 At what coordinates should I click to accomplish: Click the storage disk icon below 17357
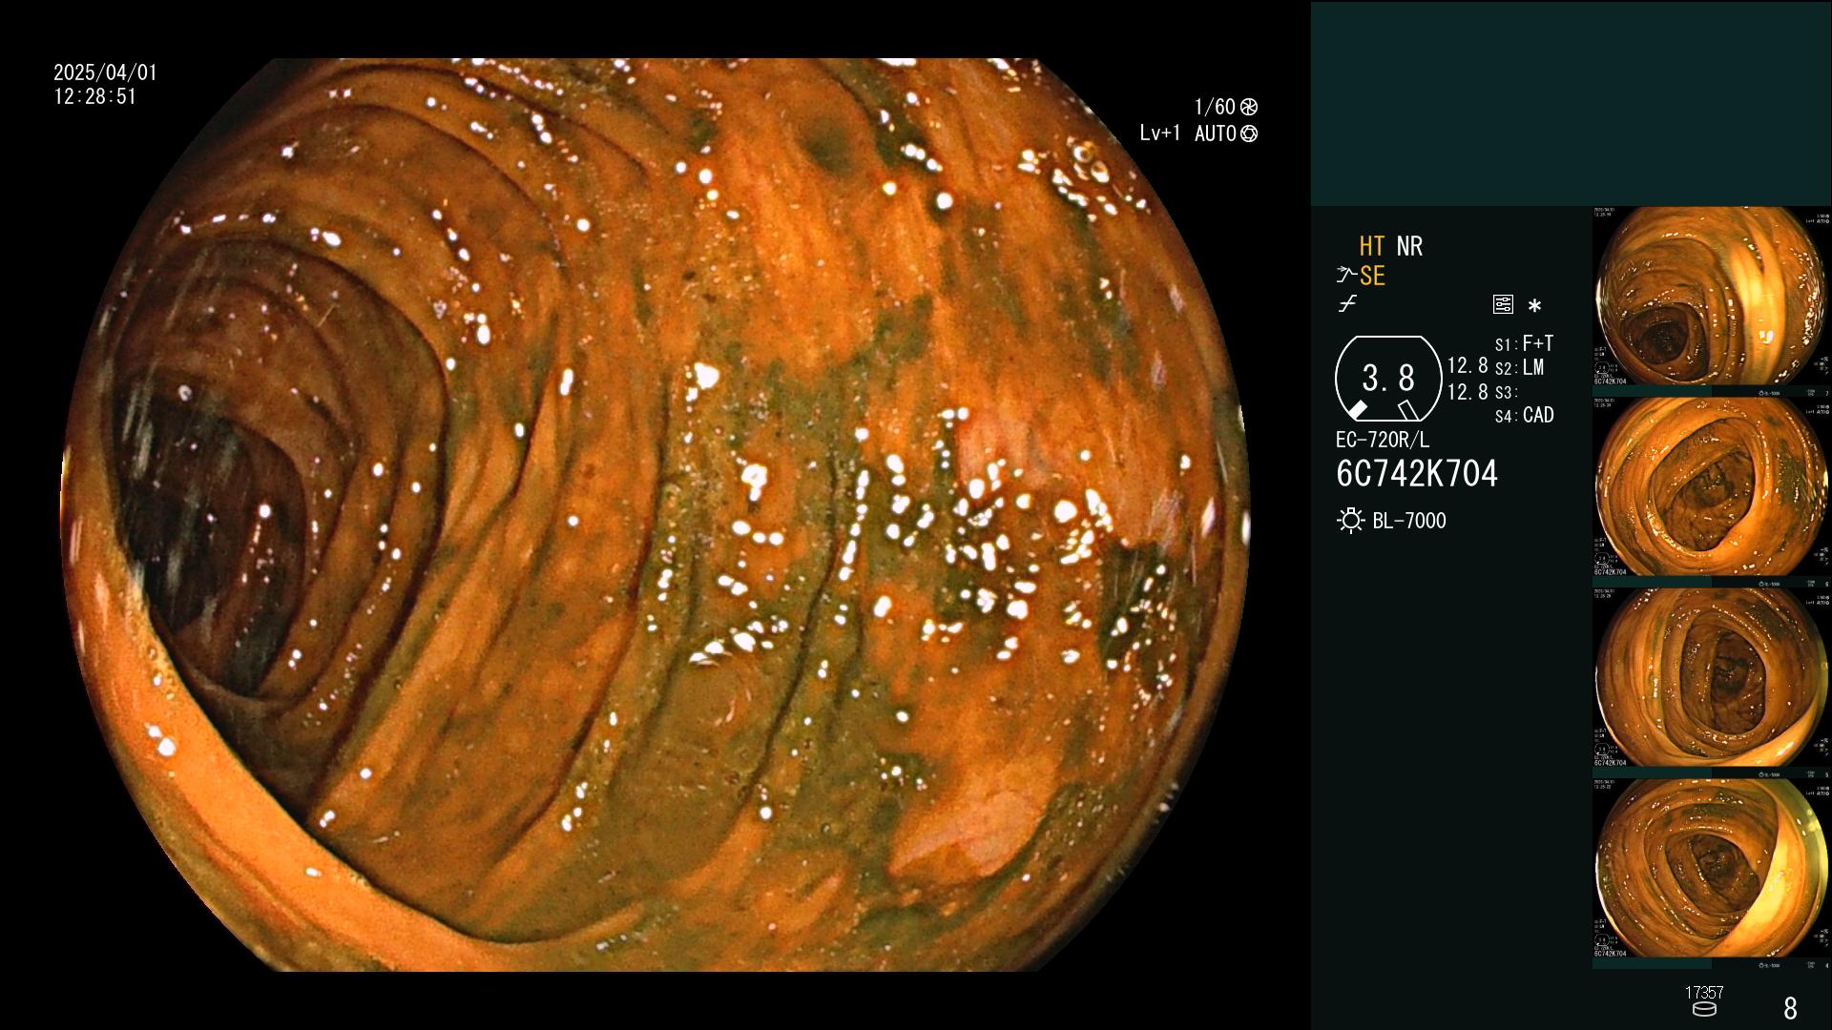pos(1704,1009)
